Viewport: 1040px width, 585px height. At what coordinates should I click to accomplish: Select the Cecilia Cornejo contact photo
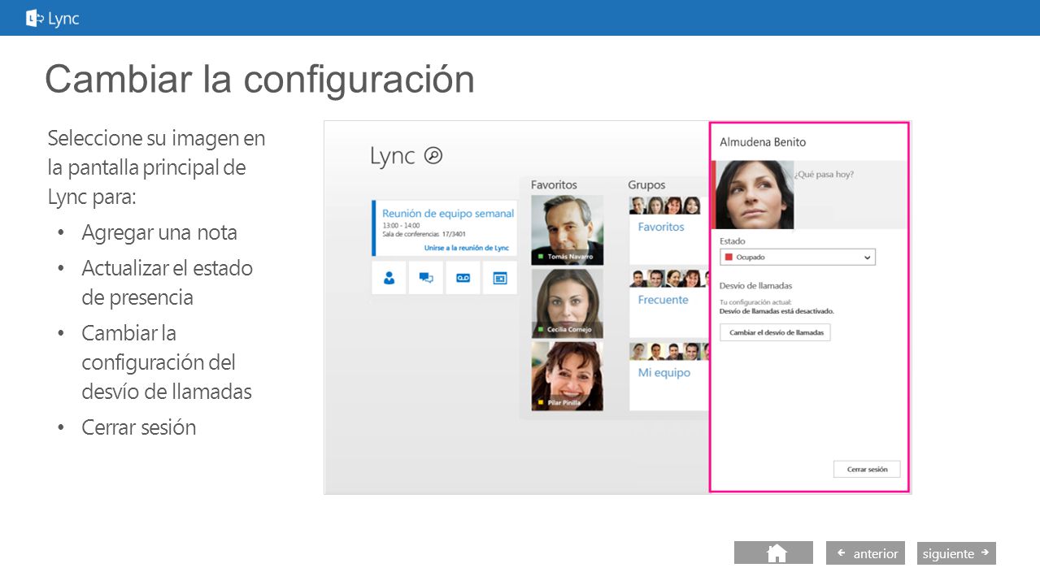(568, 304)
